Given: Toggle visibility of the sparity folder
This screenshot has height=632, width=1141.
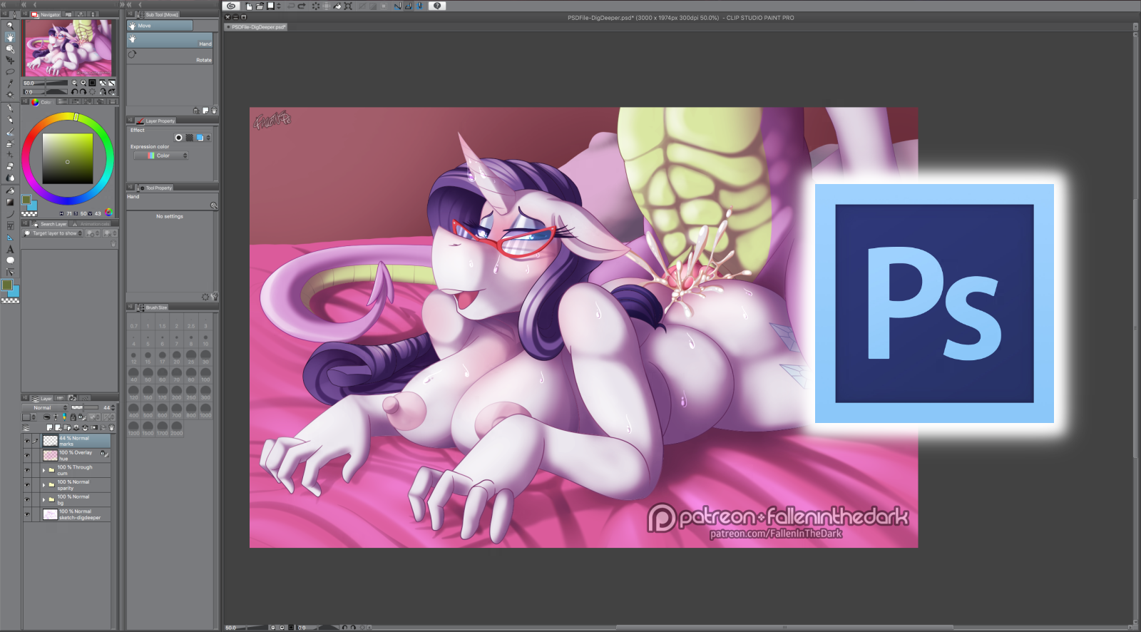Looking at the screenshot, I should (27, 485).
